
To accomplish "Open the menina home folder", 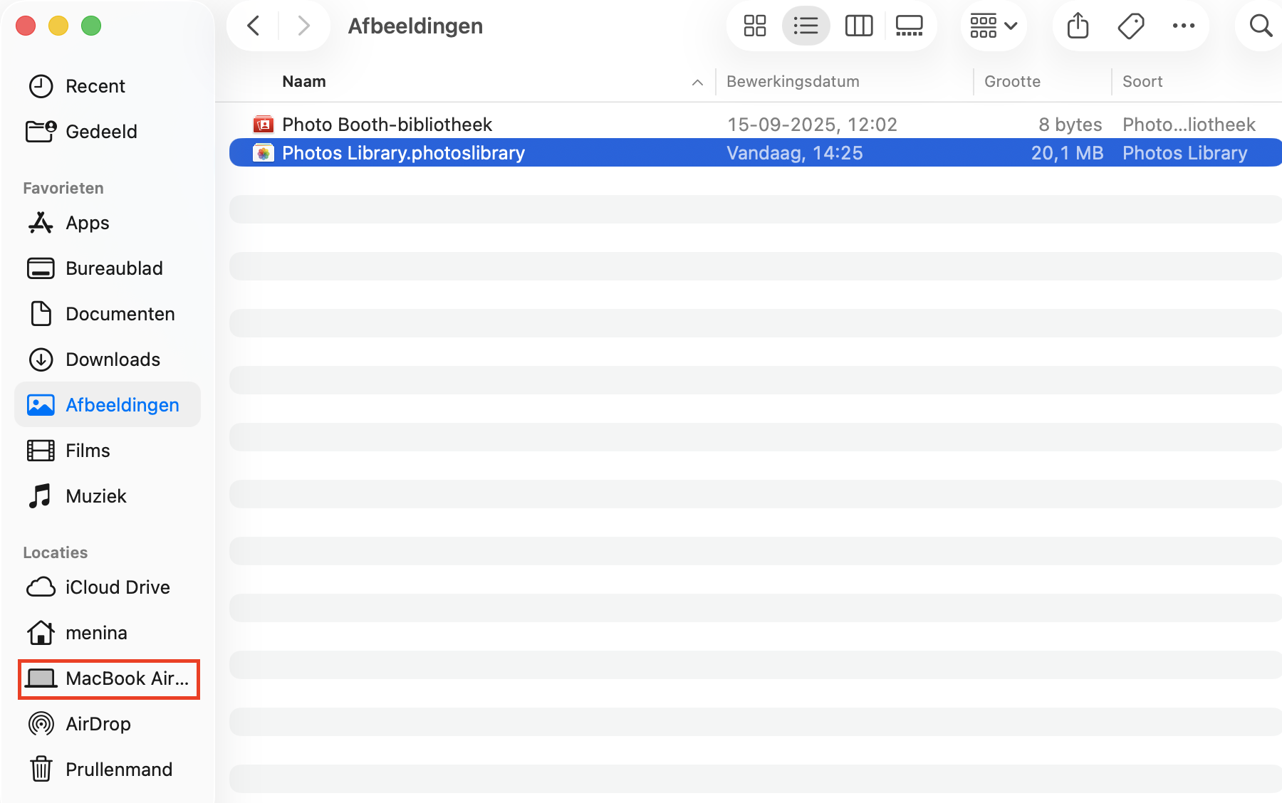I will click(97, 632).
